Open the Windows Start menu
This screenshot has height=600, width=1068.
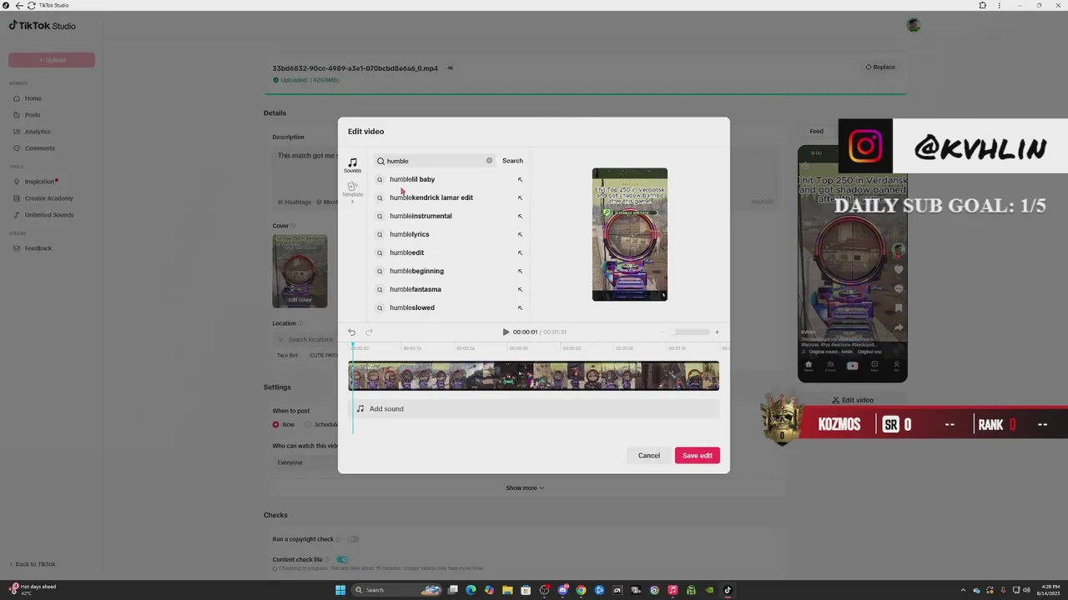[x=340, y=590]
